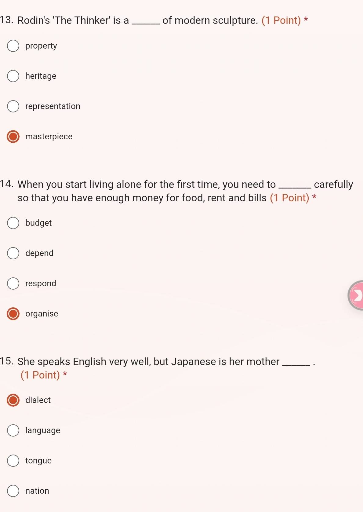Choose the 'tongue' option

tap(13, 461)
